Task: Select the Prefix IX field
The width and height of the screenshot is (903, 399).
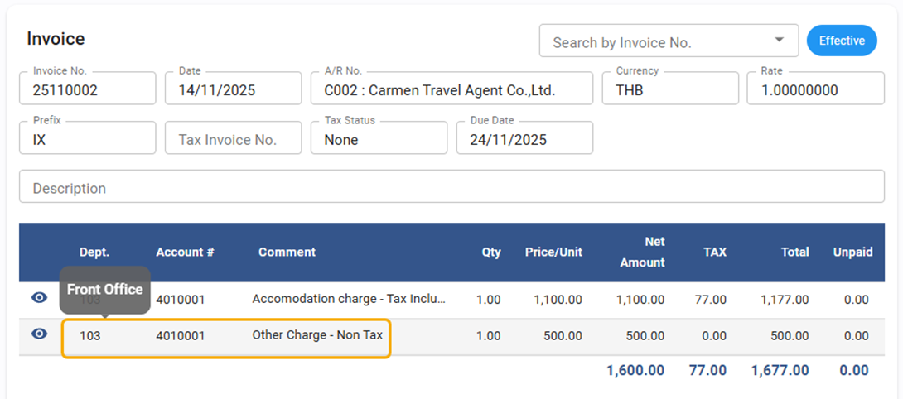Action: coord(87,139)
